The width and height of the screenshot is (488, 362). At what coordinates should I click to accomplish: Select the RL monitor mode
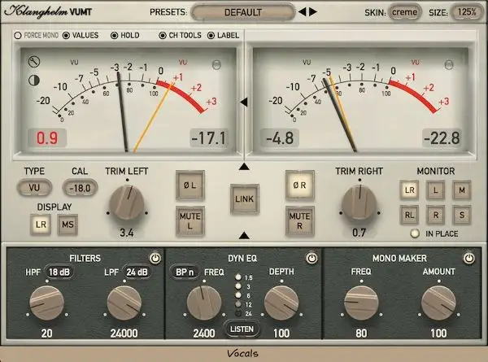pyautogui.click(x=411, y=215)
